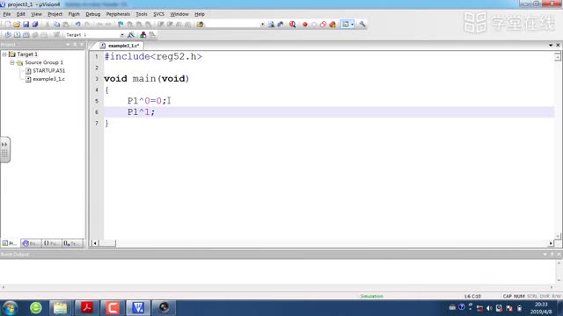The height and width of the screenshot is (316, 563).
Task: Click the editor horizontal scrollbar thumb
Action: (107, 243)
